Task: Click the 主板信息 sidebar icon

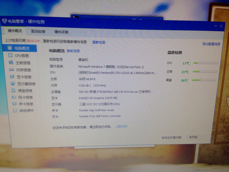Action: pos(11,62)
